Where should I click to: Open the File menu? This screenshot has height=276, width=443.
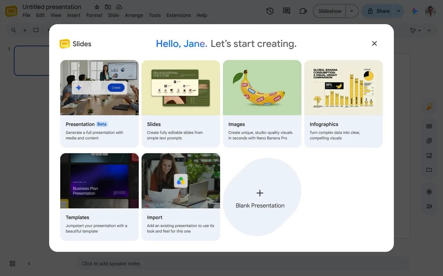[x=26, y=15]
